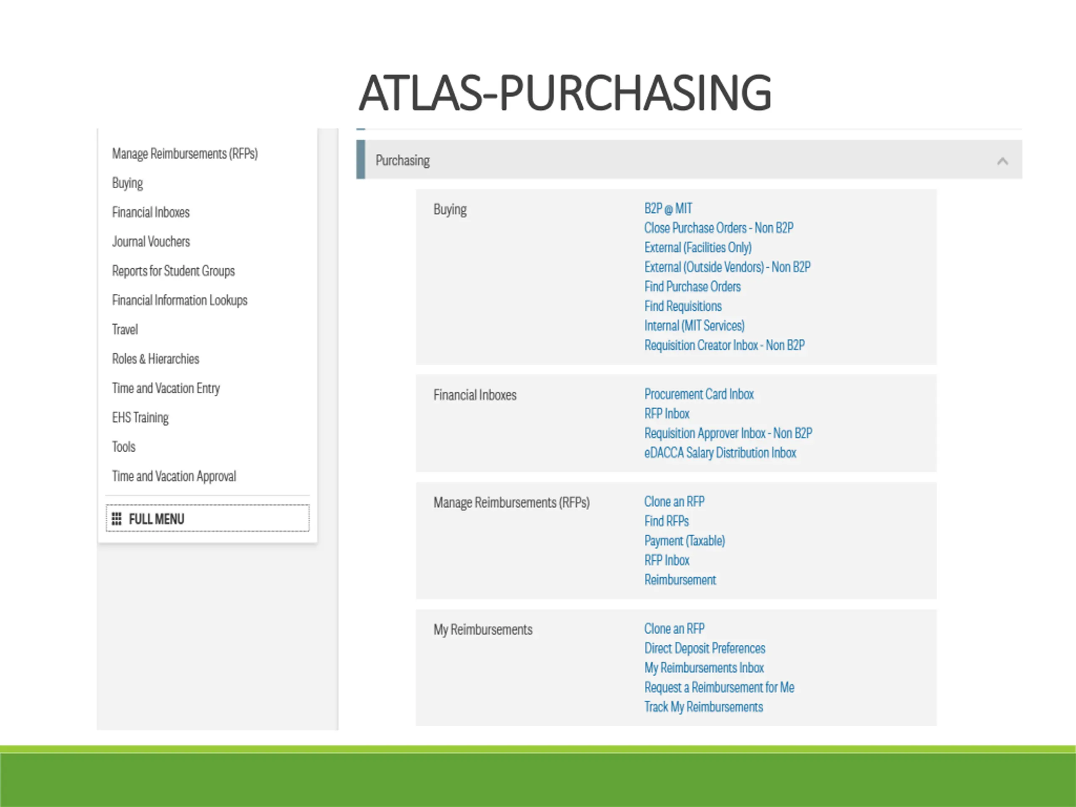Click the ATLAS-PURCHASING slide title
This screenshot has height=807, width=1076.
coord(565,92)
